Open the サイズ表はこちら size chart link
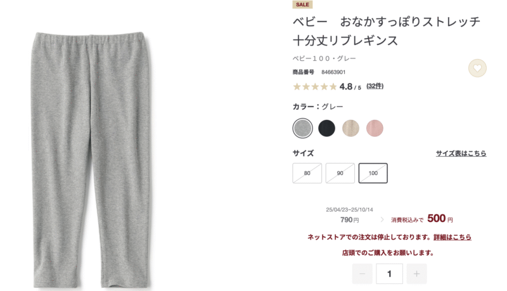The width and height of the screenshot is (507, 291). pyautogui.click(x=461, y=153)
